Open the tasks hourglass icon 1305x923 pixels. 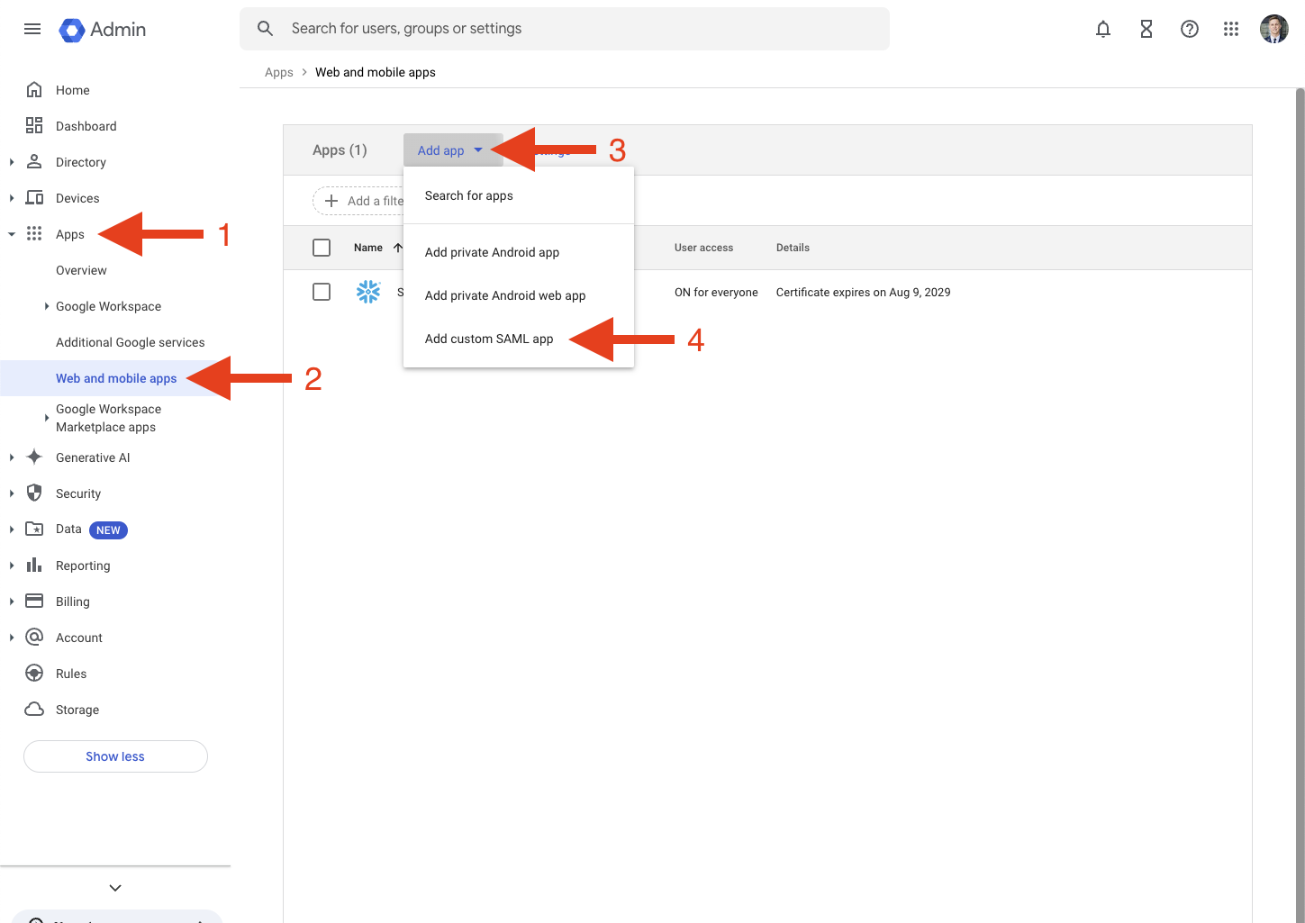(1146, 29)
